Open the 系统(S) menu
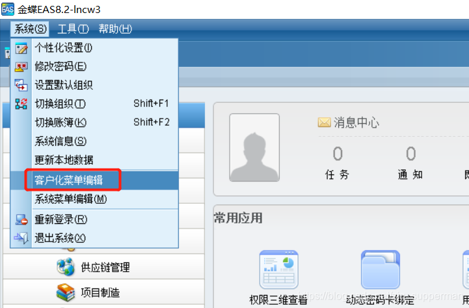Viewport: 469px width, 308px height. (x=30, y=29)
